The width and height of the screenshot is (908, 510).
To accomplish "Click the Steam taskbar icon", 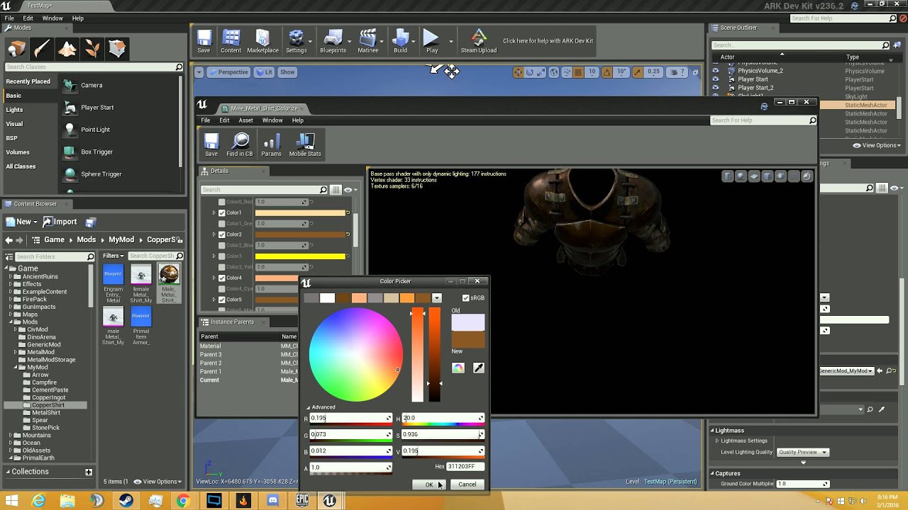I will point(126,501).
